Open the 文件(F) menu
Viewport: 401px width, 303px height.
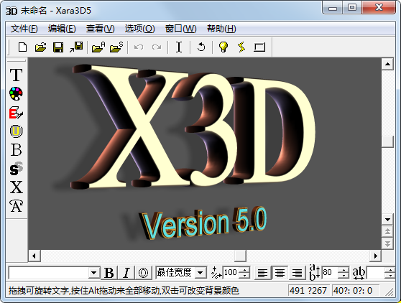coord(24,29)
